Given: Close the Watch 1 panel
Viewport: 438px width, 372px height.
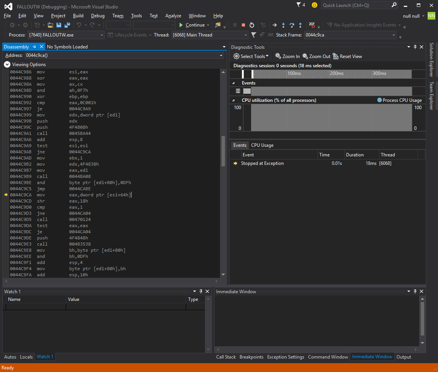Looking at the screenshot, I should pos(207,291).
